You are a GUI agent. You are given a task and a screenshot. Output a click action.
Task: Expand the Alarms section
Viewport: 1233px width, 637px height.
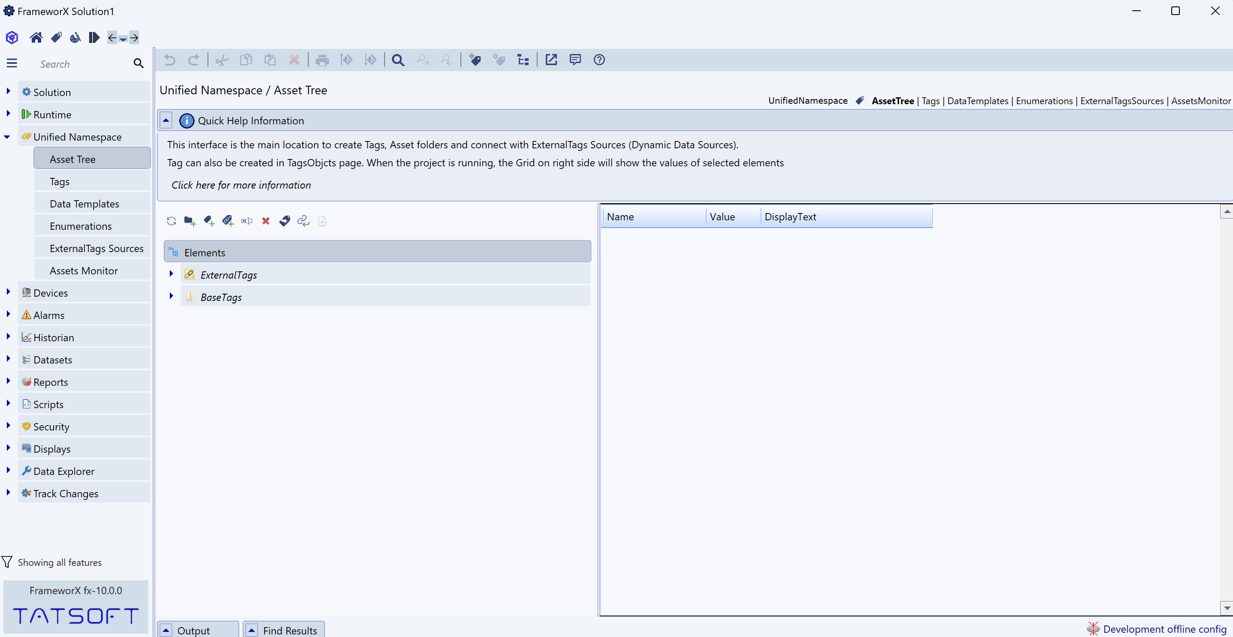8,314
